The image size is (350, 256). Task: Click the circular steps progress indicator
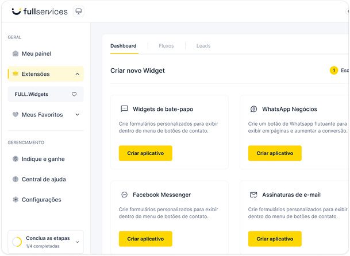point(17,242)
